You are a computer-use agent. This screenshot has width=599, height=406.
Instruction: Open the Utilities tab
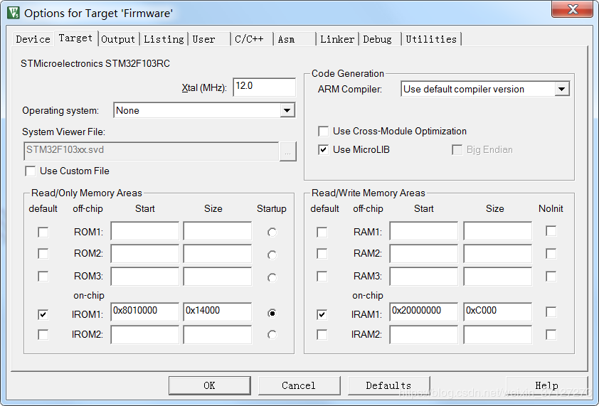(432, 39)
